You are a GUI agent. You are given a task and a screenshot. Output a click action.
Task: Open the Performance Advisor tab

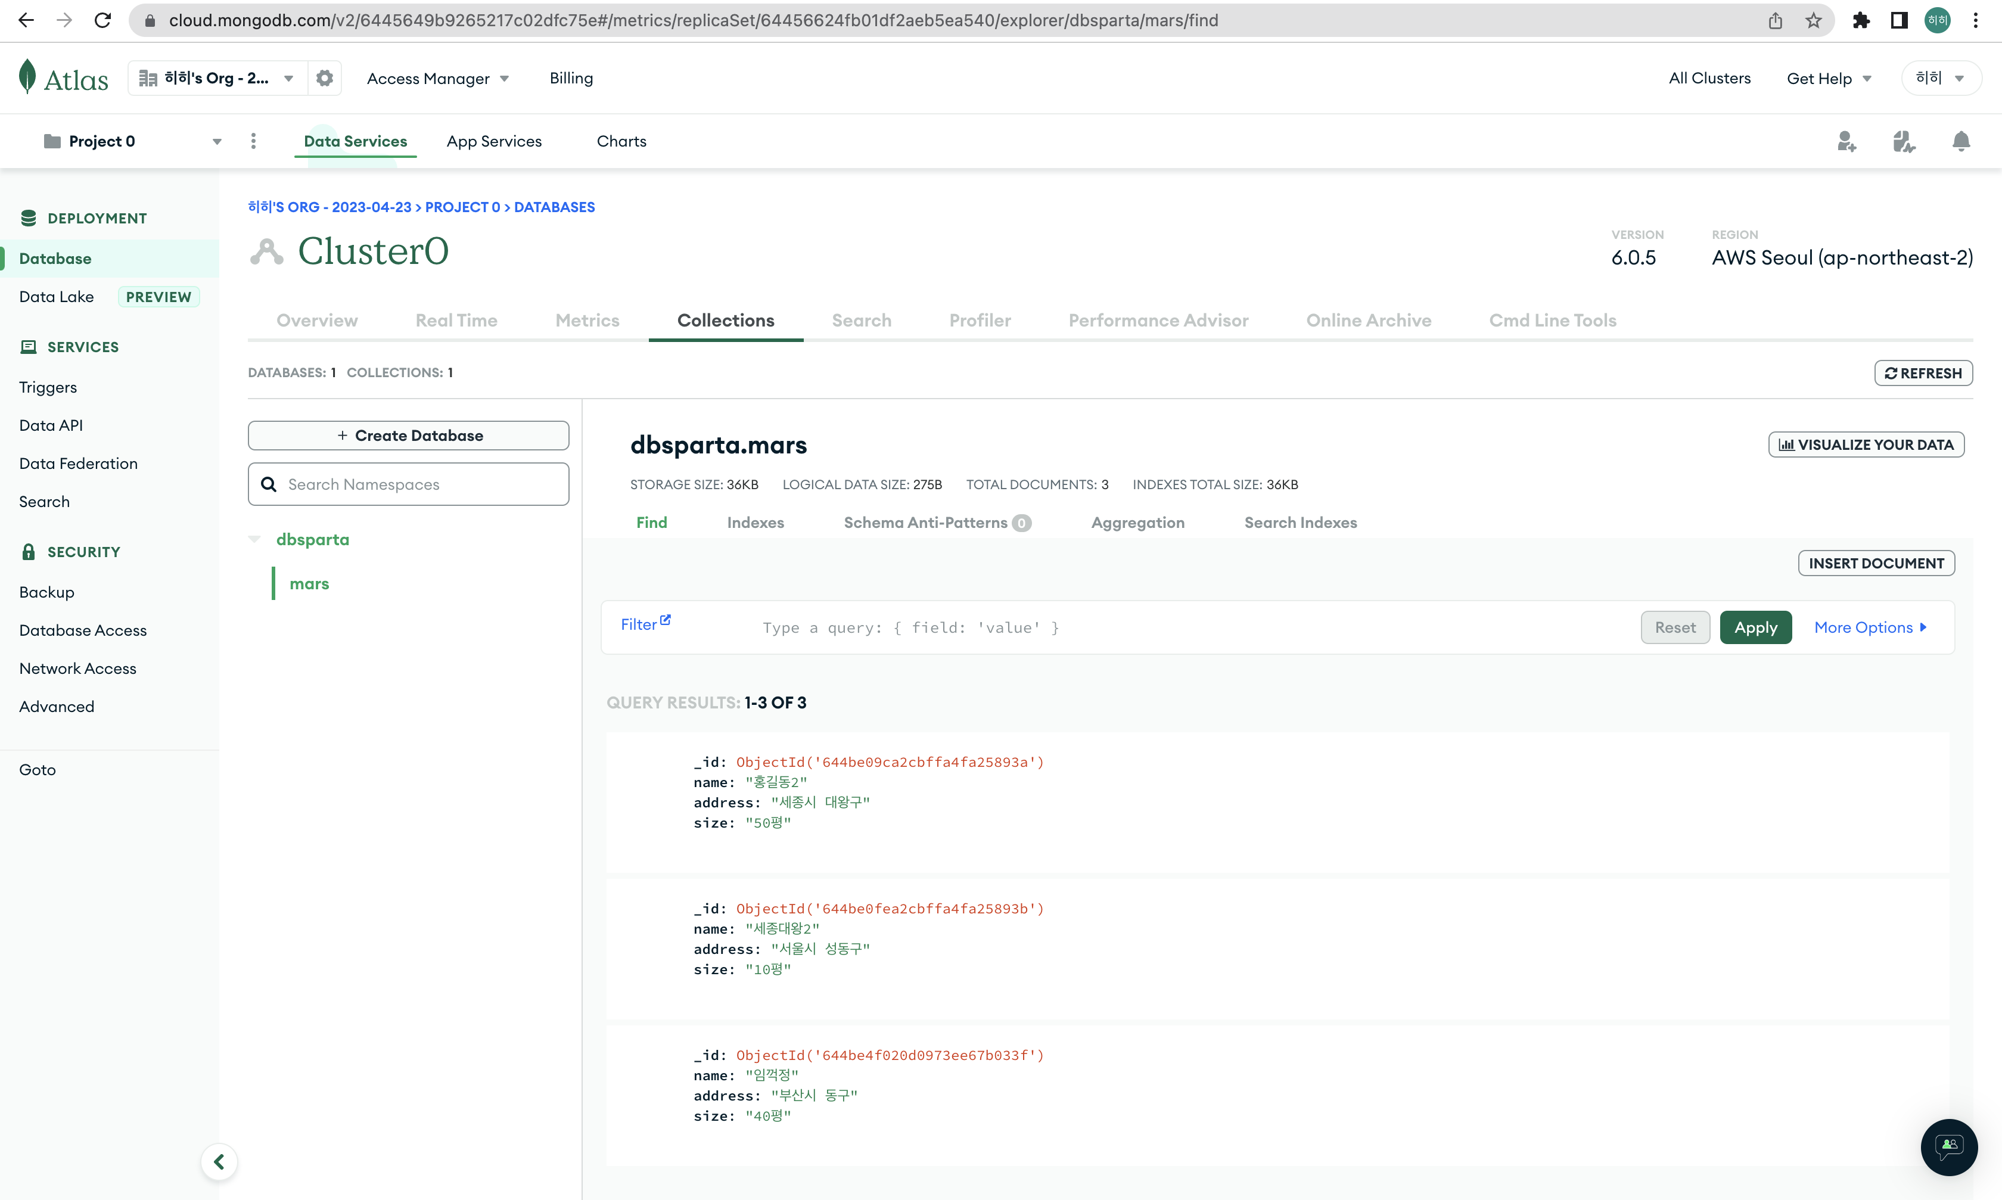coord(1158,320)
